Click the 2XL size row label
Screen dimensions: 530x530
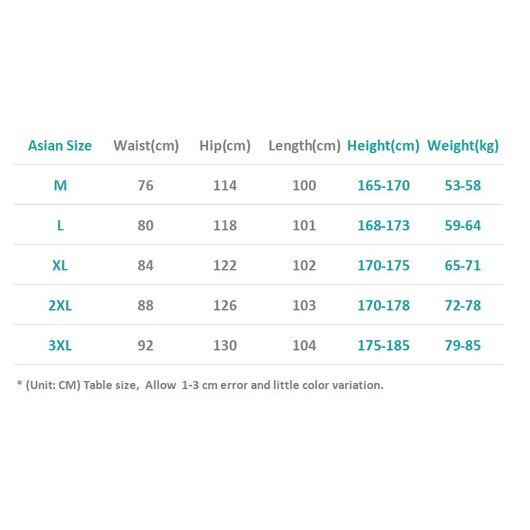click(60, 306)
